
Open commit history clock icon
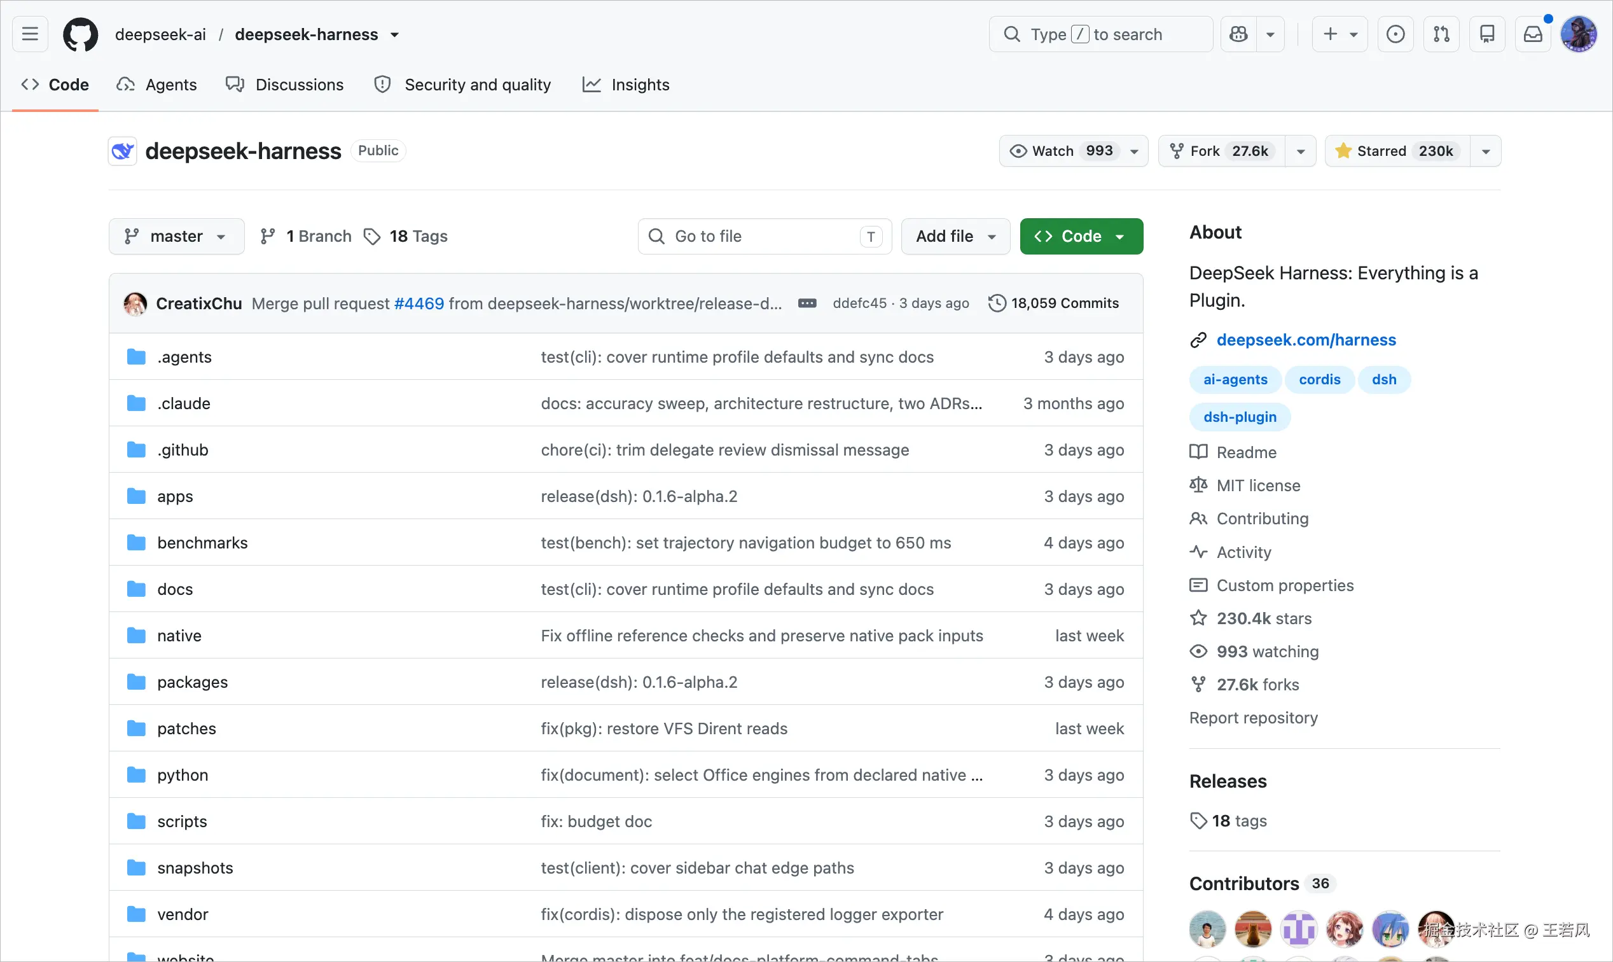point(997,303)
